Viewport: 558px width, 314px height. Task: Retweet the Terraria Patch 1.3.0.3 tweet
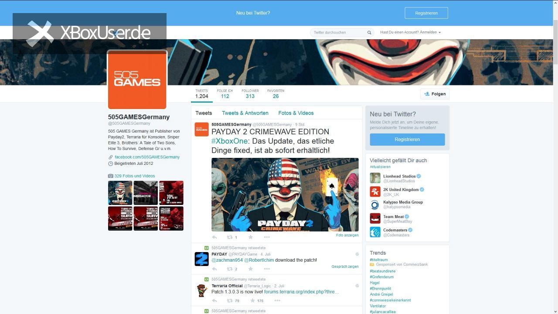(230, 300)
